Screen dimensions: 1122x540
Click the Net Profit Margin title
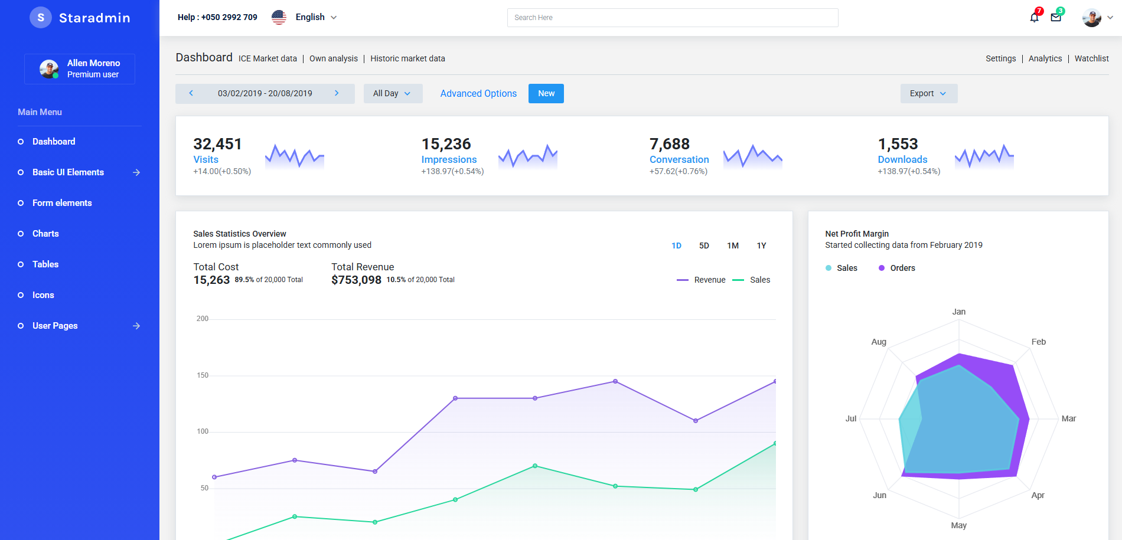click(856, 234)
